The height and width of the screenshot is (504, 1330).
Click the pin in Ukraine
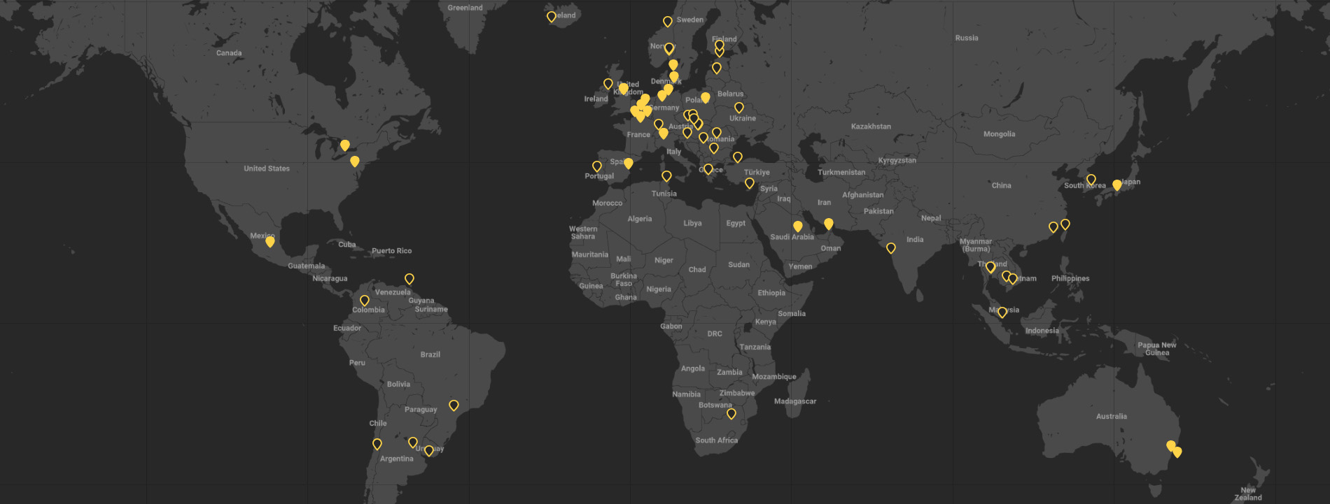(x=739, y=108)
